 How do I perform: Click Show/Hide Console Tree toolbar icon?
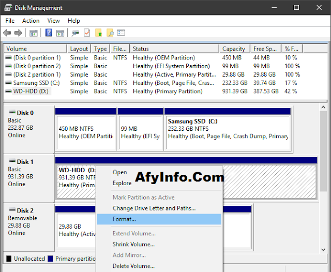tap(33, 33)
